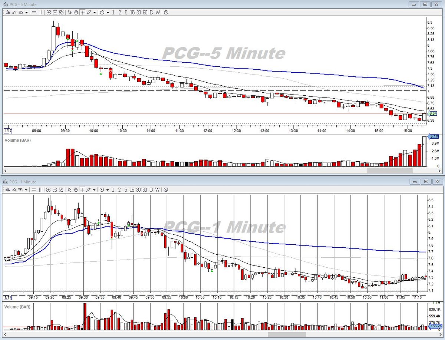Viewport: 445px width, 340px height.
Task: Select the hand pan tool in 5 Minute chart
Action: [x=76, y=12]
